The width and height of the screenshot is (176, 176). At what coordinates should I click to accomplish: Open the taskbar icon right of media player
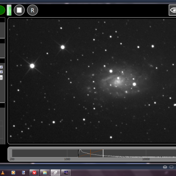coord(23,172)
